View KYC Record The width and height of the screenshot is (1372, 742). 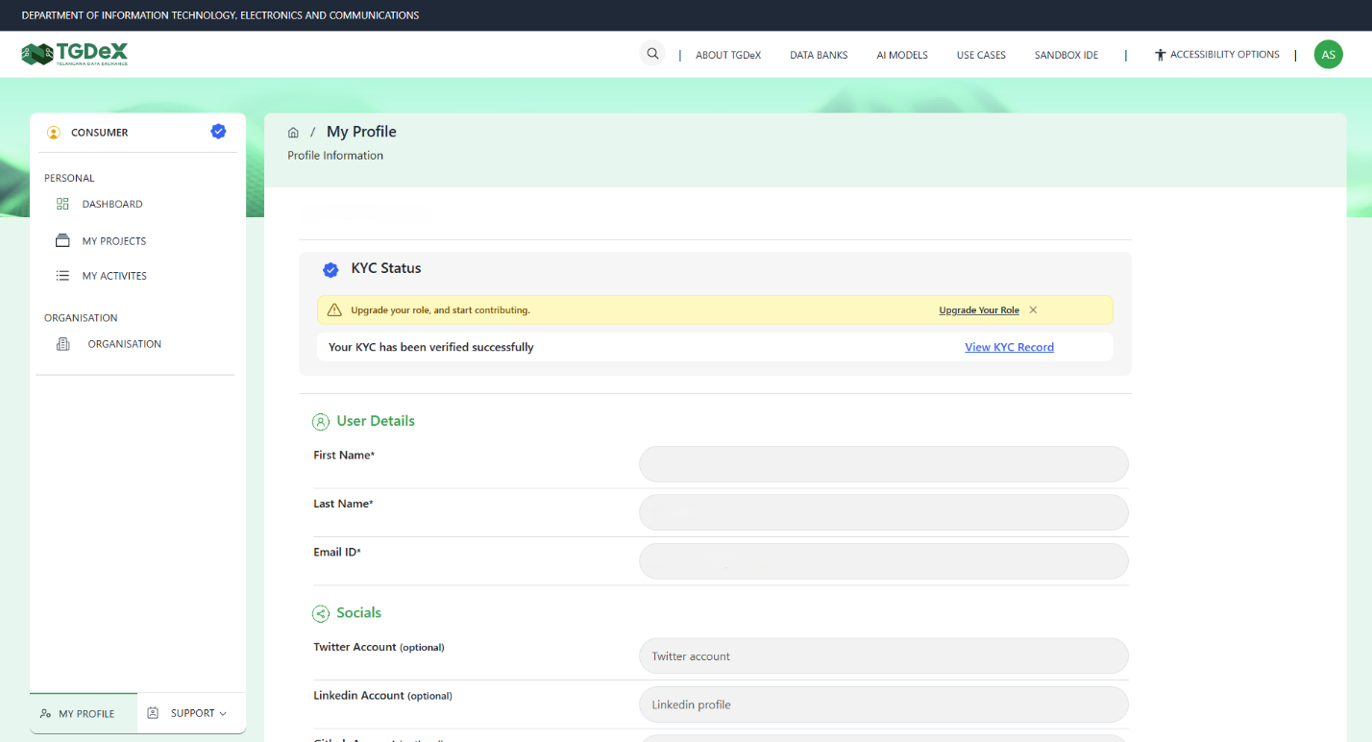tap(1009, 347)
